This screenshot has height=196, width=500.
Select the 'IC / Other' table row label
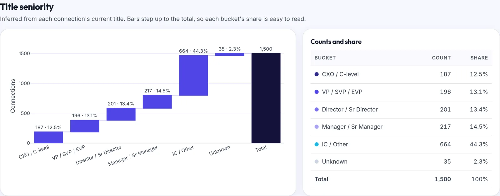pyautogui.click(x=335, y=144)
